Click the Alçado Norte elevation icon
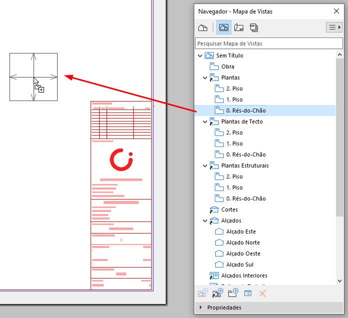 click(219, 242)
